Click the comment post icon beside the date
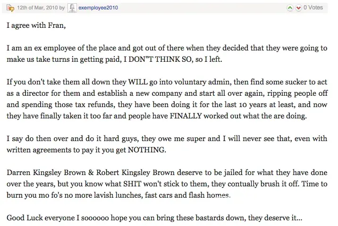This screenshot has height=226, width=338. coord(11,8)
